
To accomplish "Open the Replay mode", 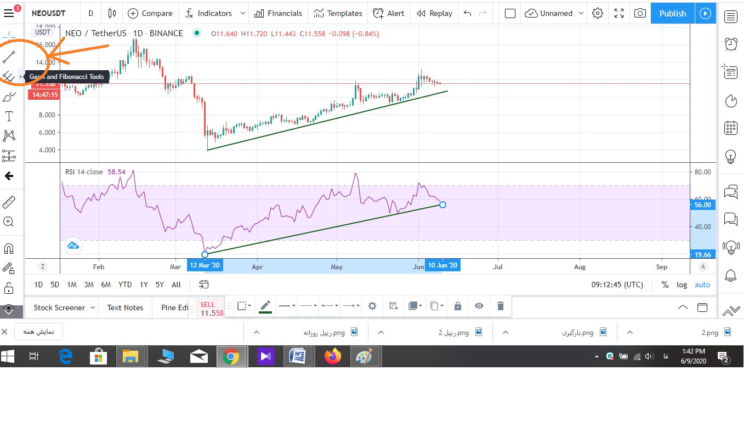I will click(434, 13).
